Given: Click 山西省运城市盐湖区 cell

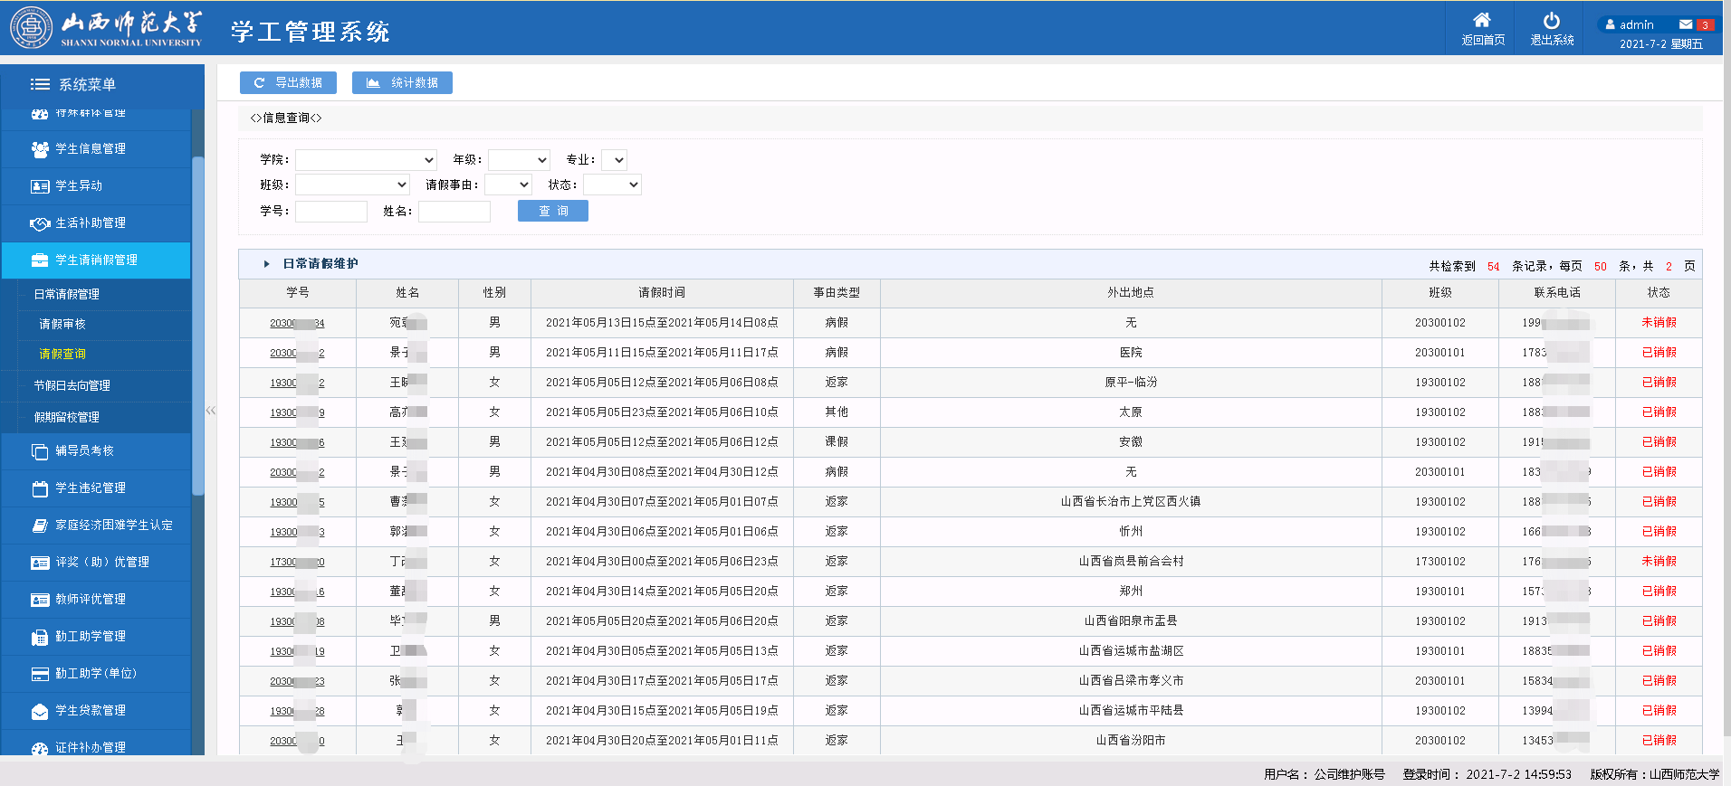Looking at the screenshot, I should [1131, 651].
